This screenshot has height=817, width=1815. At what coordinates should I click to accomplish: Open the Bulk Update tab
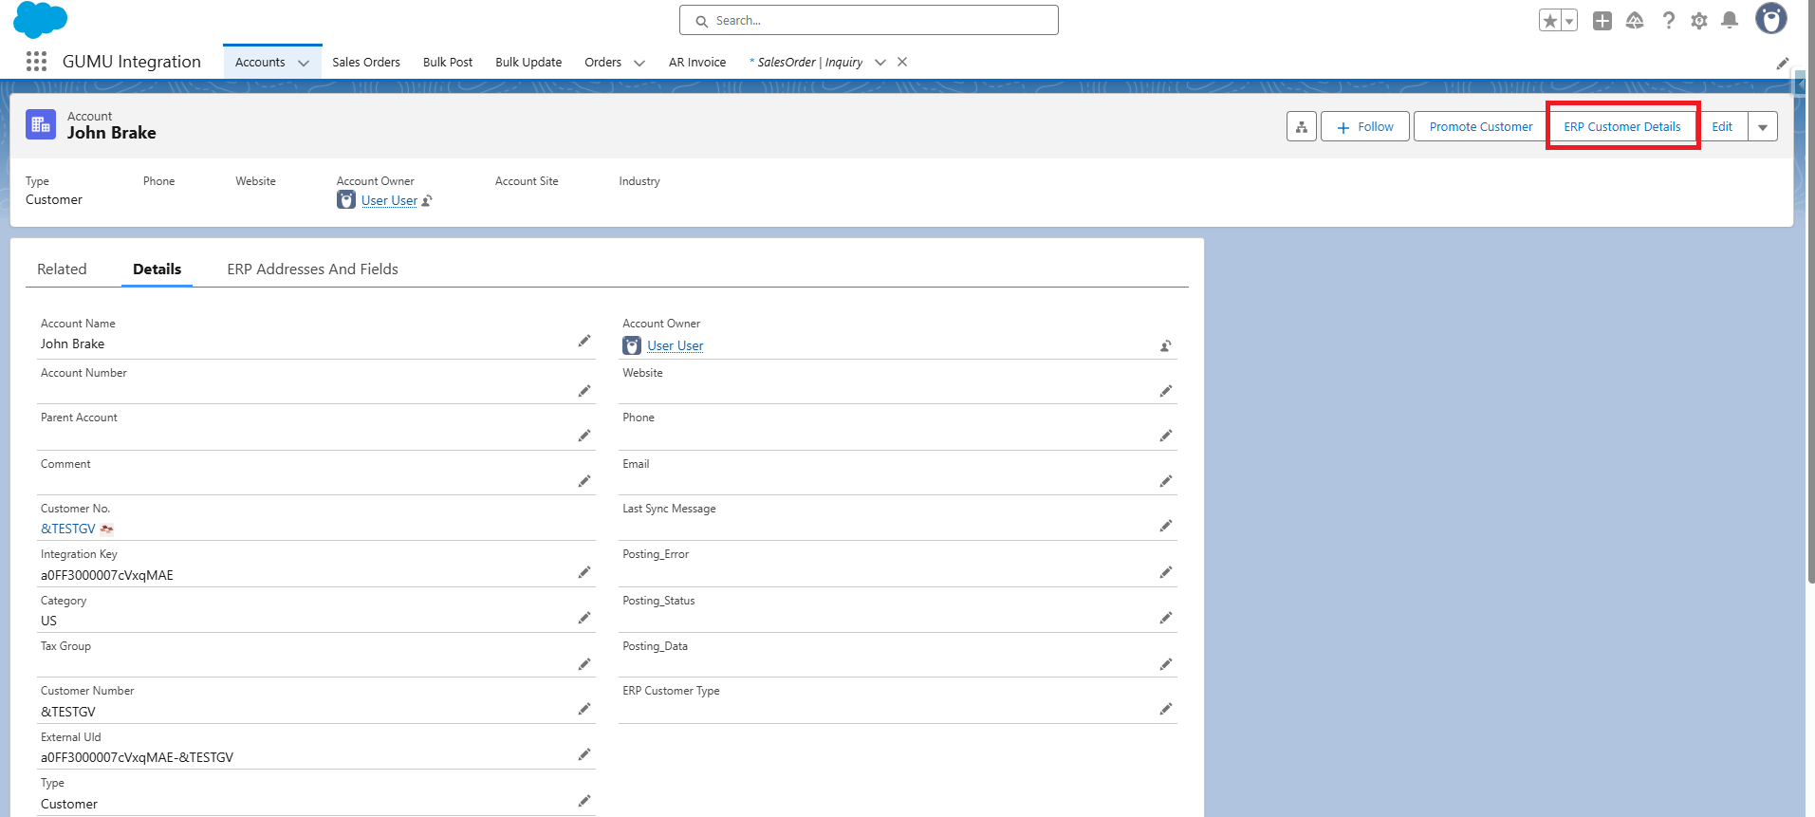tap(528, 63)
